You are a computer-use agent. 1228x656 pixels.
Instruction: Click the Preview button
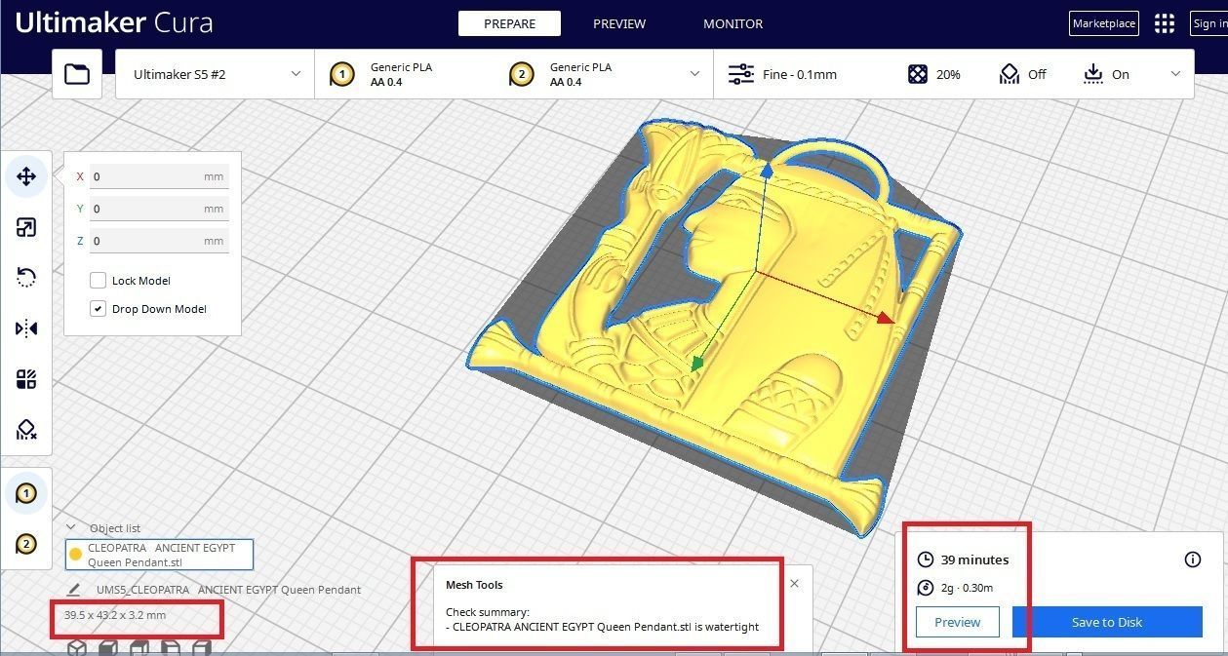[958, 622]
